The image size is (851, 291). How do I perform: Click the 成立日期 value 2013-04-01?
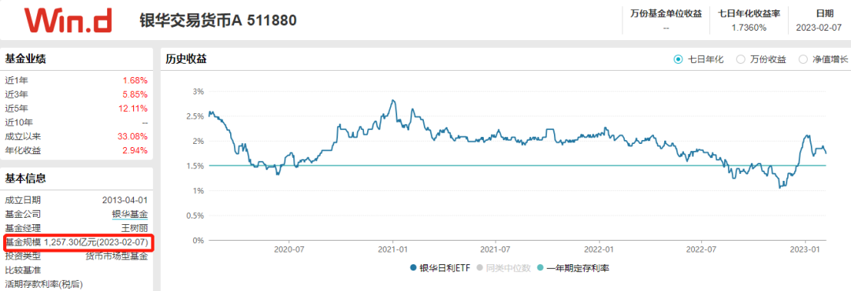click(x=124, y=201)
